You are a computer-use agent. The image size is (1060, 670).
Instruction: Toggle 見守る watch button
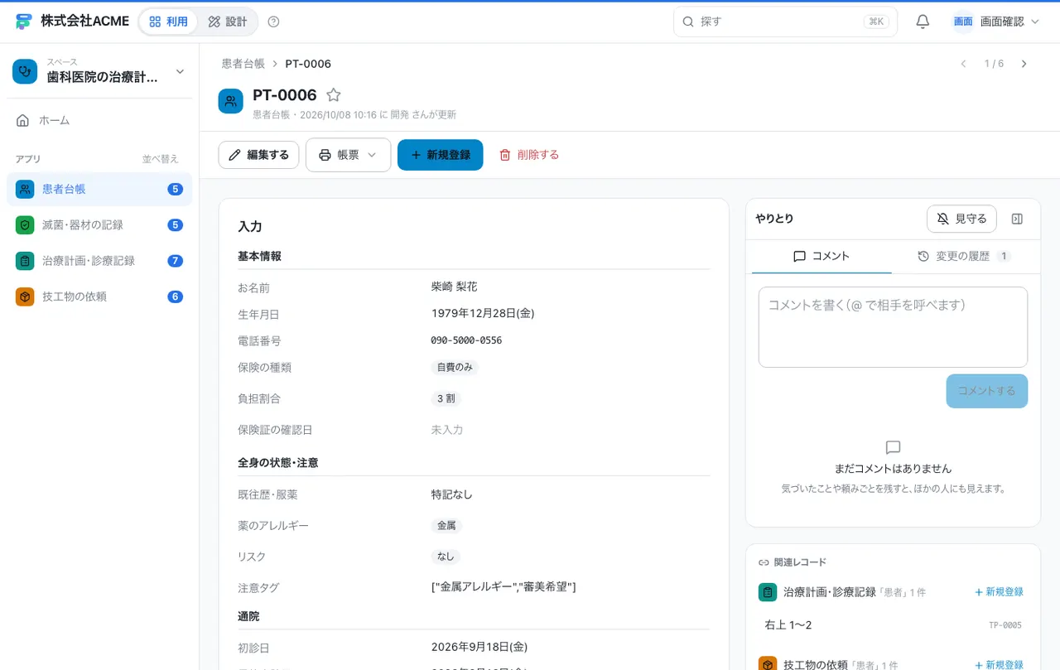pyautogui.click(x=961, y=219)
